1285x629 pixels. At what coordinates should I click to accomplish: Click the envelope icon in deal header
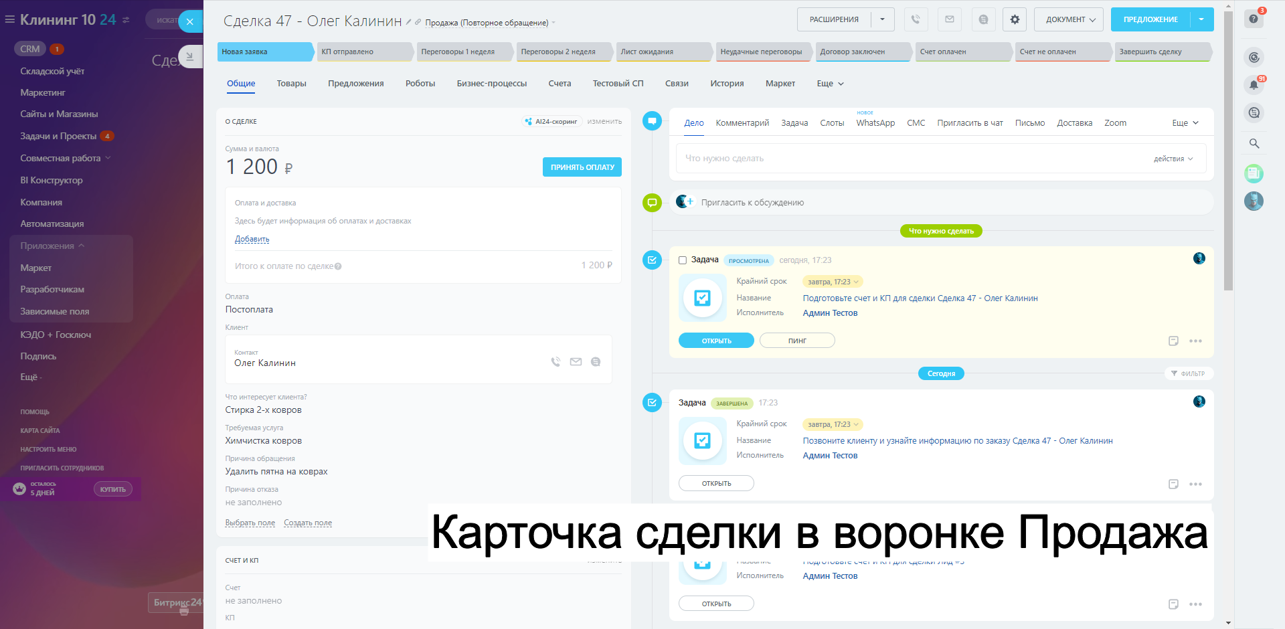949,19
